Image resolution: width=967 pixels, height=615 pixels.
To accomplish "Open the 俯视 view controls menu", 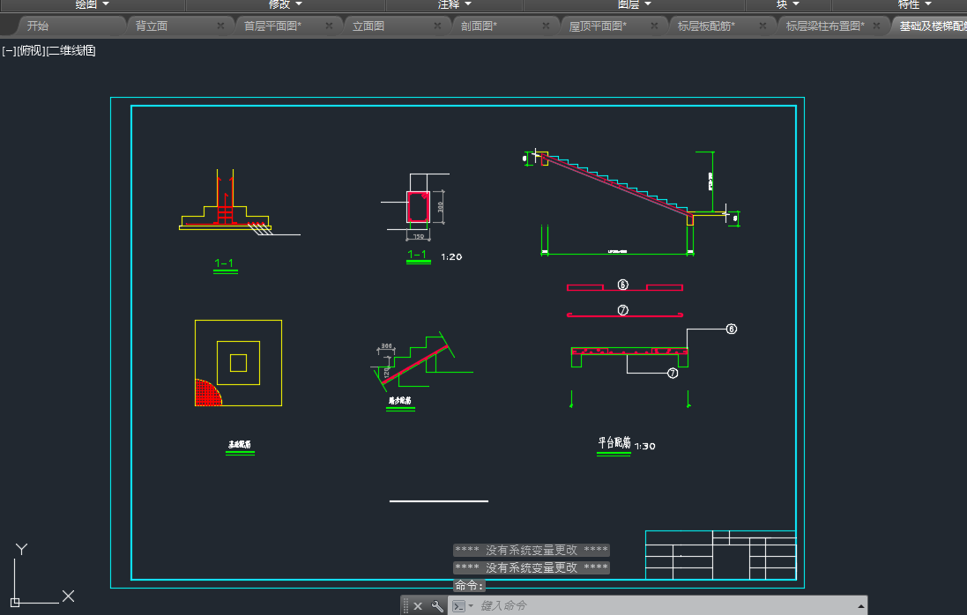I will pyautogui.click(x=31, y=50).
